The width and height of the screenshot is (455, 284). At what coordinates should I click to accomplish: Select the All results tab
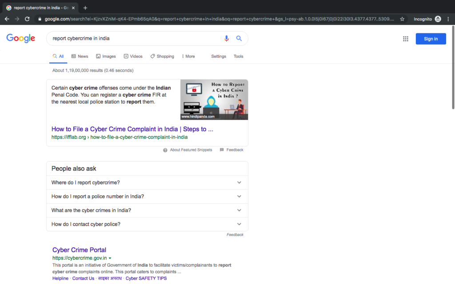58,56
